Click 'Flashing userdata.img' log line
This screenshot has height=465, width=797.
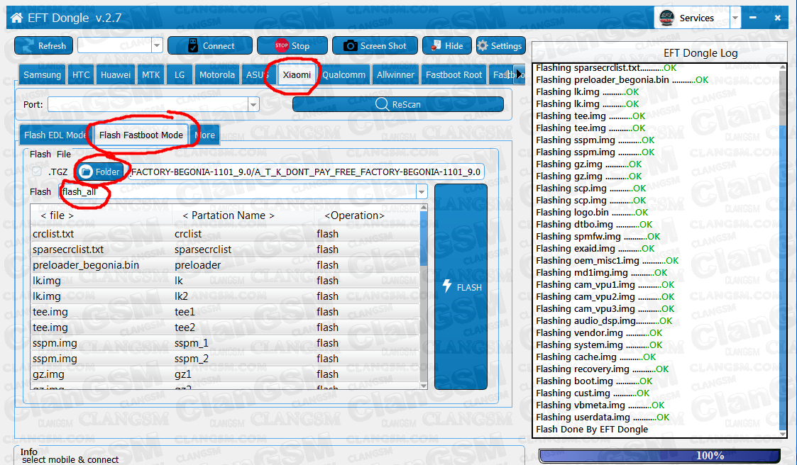tap(603, 418)
